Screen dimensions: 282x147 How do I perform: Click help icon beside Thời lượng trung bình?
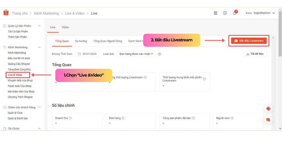click(x=204, y=79)
